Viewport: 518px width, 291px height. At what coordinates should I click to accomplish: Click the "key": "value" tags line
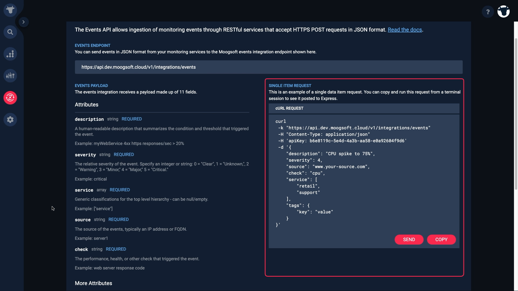315,212
